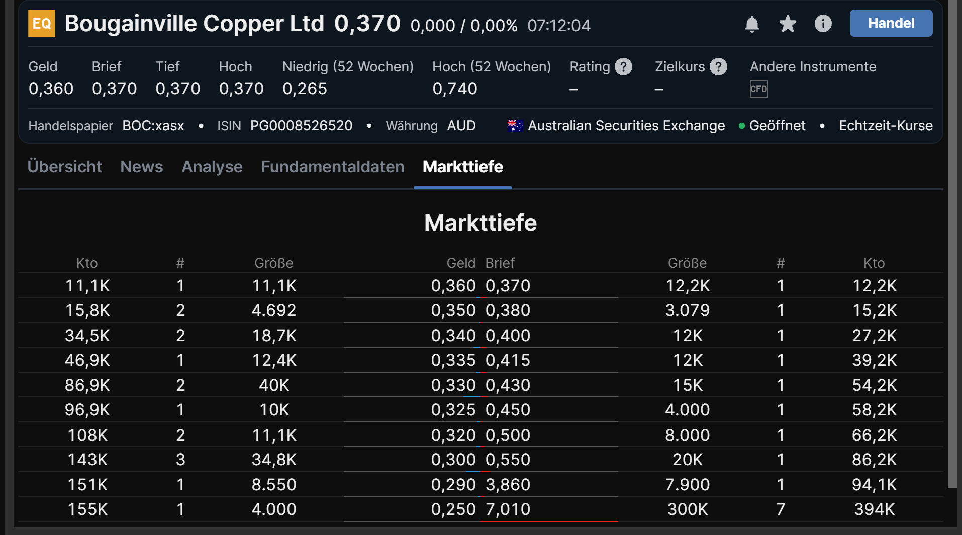Switch to the Übersicht tab
The height and width of the screenshot is (535, 962).
64,167
